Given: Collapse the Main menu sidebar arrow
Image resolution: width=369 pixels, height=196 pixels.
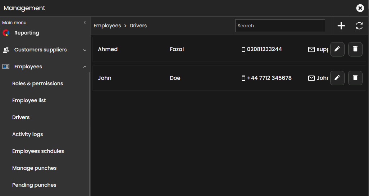Looking at the screenshot, I should (85, 23).
